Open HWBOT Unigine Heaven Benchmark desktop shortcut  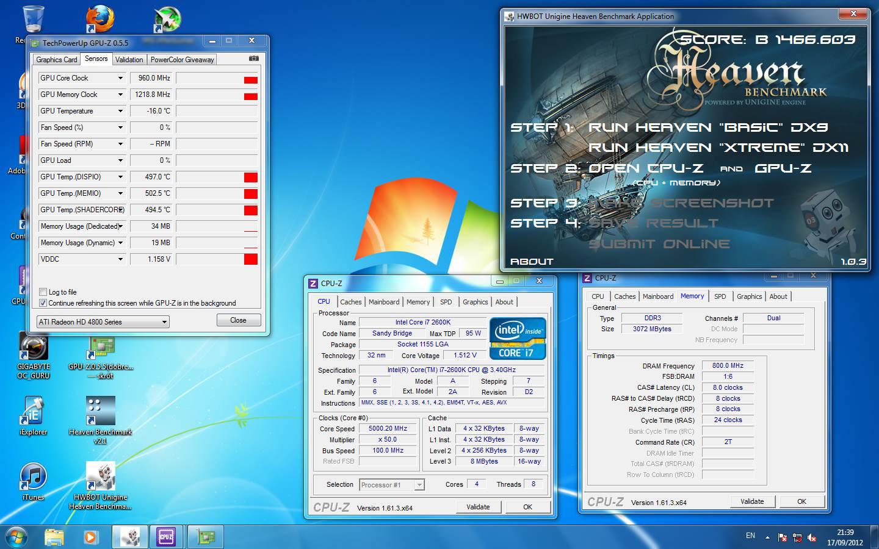click(100, 486)
